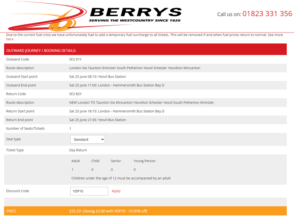Click 'Sat 25 June 08:10: Yeovil Bus Station'
Image resolution: width=294 pixels, height=220 pixels.
[x=97, y=77]
